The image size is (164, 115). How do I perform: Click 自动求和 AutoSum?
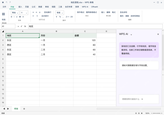click(x=124, y=12)
